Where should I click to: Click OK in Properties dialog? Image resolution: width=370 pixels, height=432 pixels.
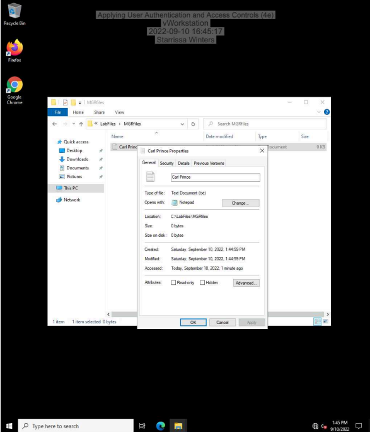coord(194,322)
